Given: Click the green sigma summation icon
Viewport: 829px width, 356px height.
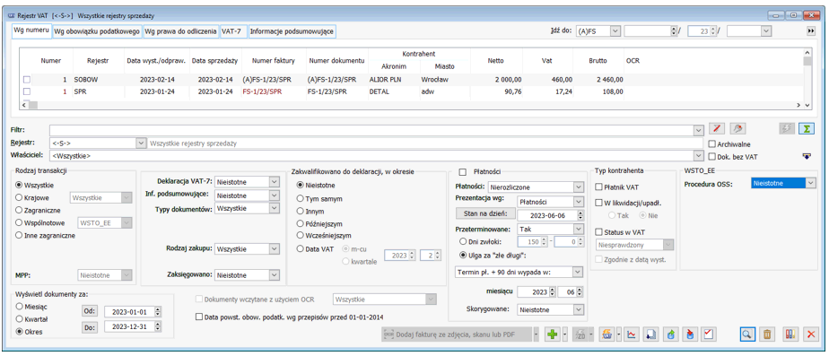Looking at the screenshot, I should click(807, 129).
